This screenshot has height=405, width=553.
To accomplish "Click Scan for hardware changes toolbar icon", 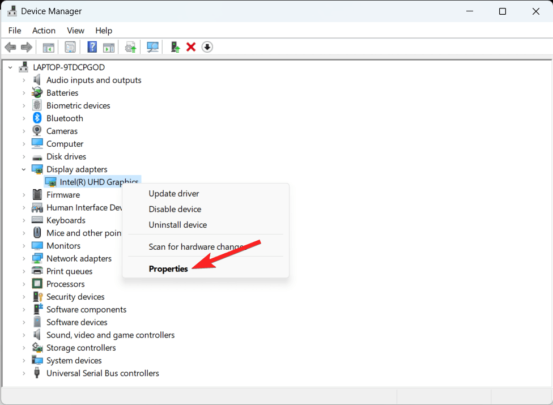I will coord(152,47).
